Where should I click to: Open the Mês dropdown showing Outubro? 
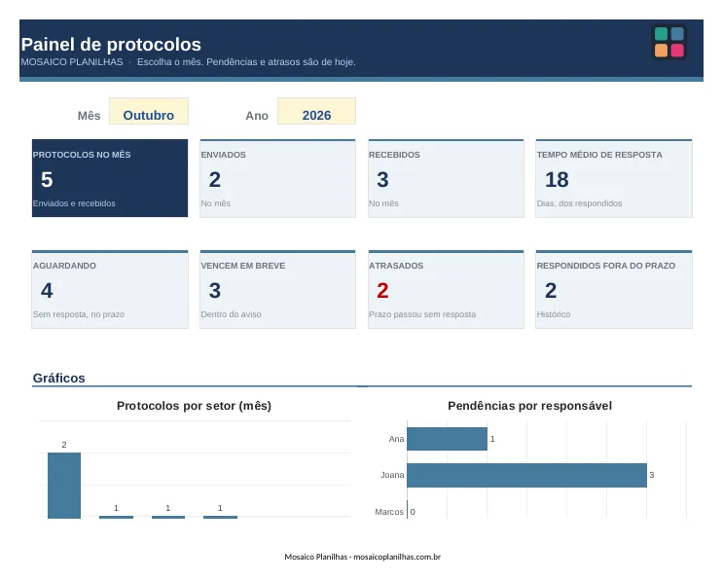pos(149,111)
